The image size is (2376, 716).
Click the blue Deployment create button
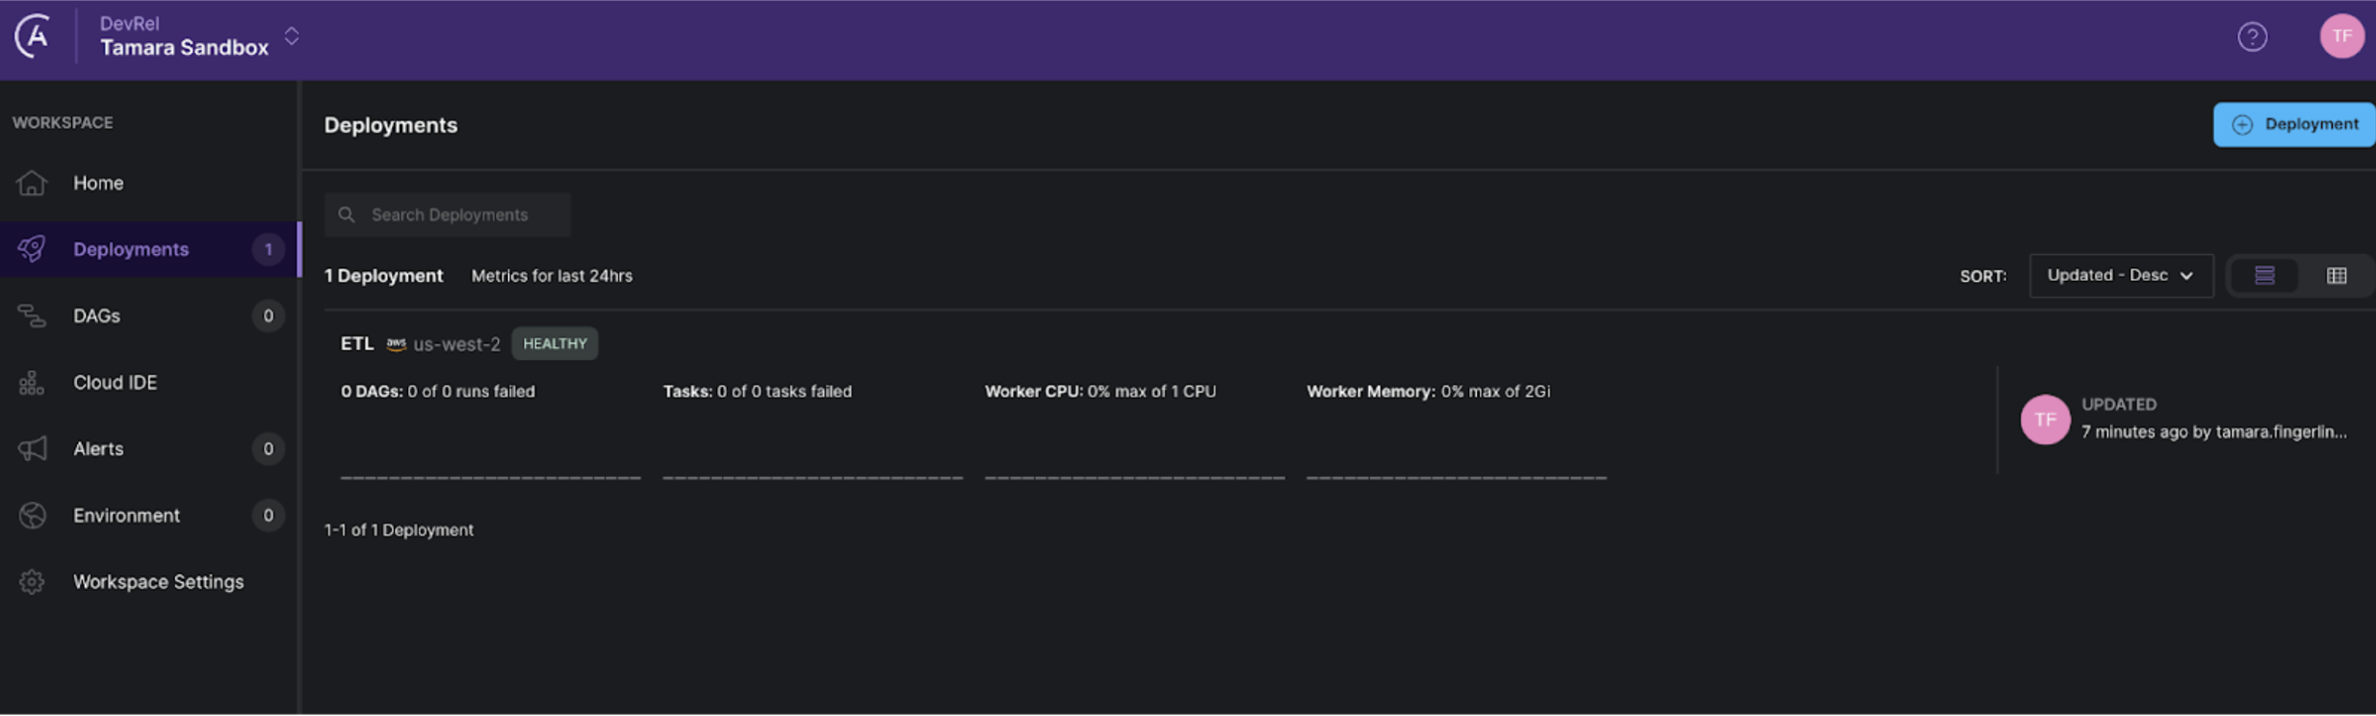tap(2294, 125)
